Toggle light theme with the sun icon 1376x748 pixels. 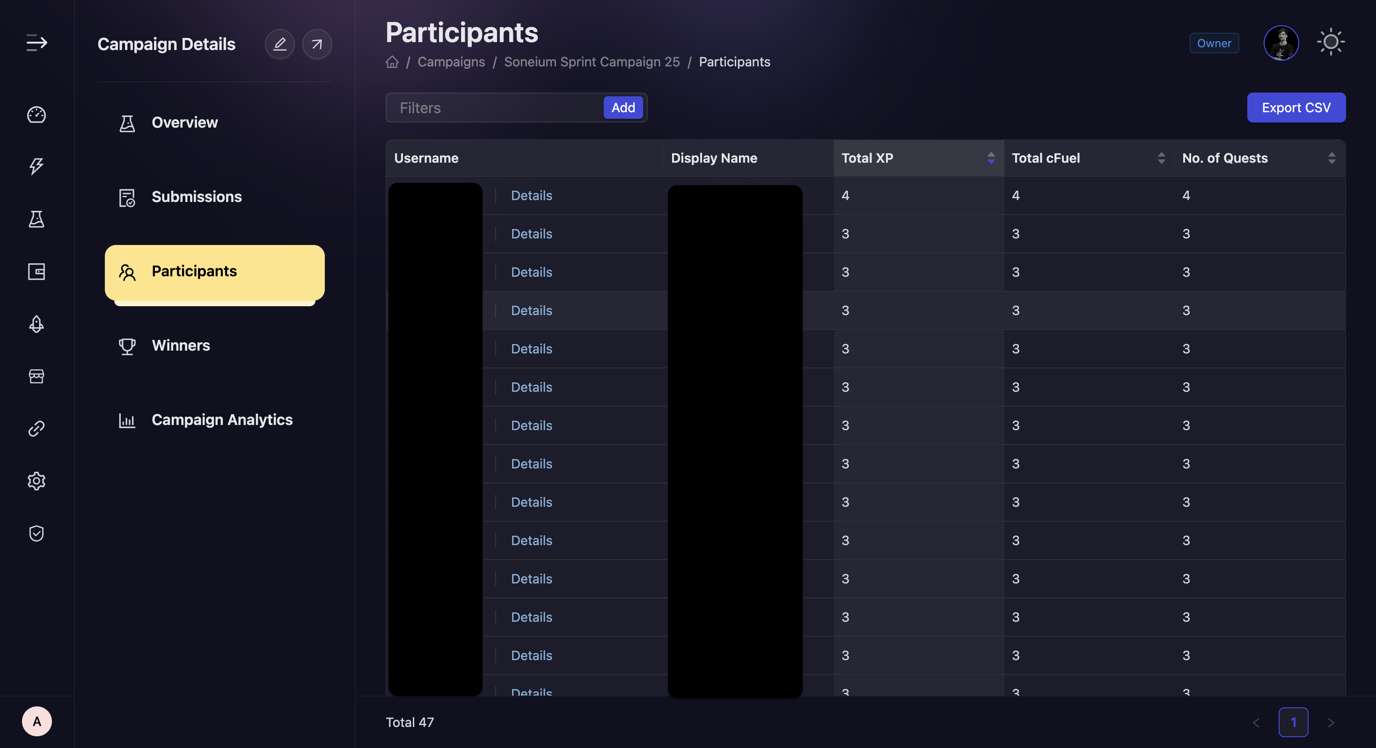coord(1331,42)
